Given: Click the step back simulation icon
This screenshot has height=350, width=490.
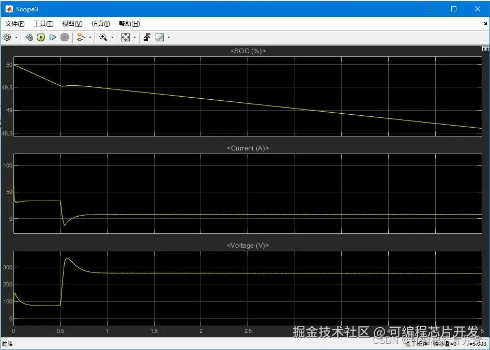Looking at the screenshot, I should point(29,38).
